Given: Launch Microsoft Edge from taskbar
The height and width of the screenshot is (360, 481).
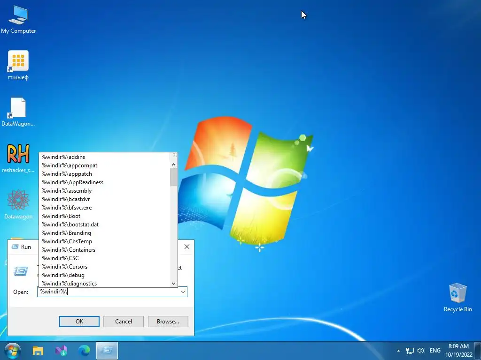Looking at the screenshot, I should (x=84, y=351).
